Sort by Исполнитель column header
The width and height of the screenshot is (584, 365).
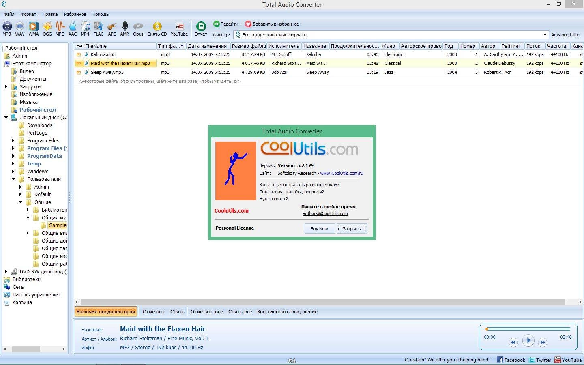pyautogui.click(x=284, y=46)
